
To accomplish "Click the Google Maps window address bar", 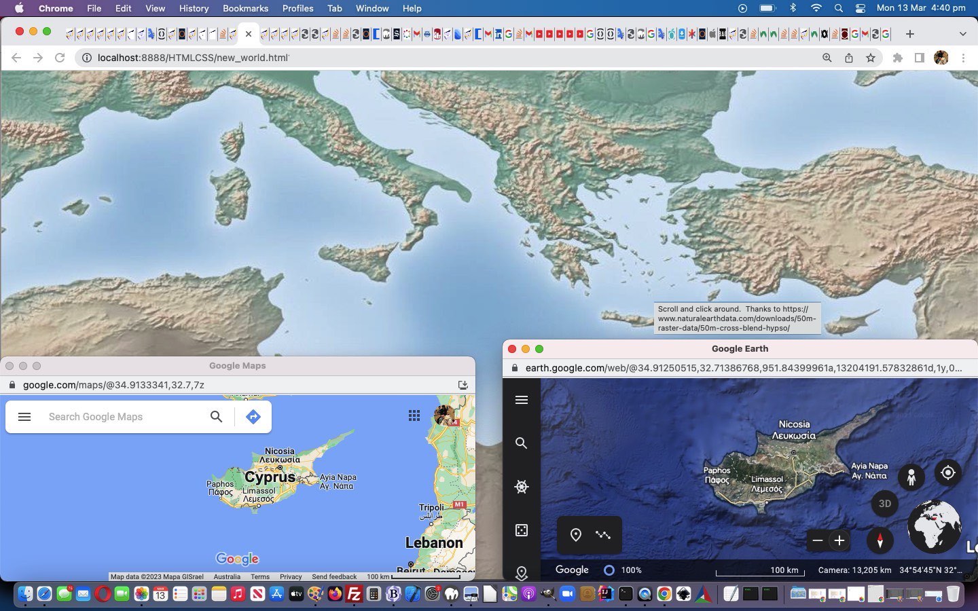I will [x=238, y=385].
